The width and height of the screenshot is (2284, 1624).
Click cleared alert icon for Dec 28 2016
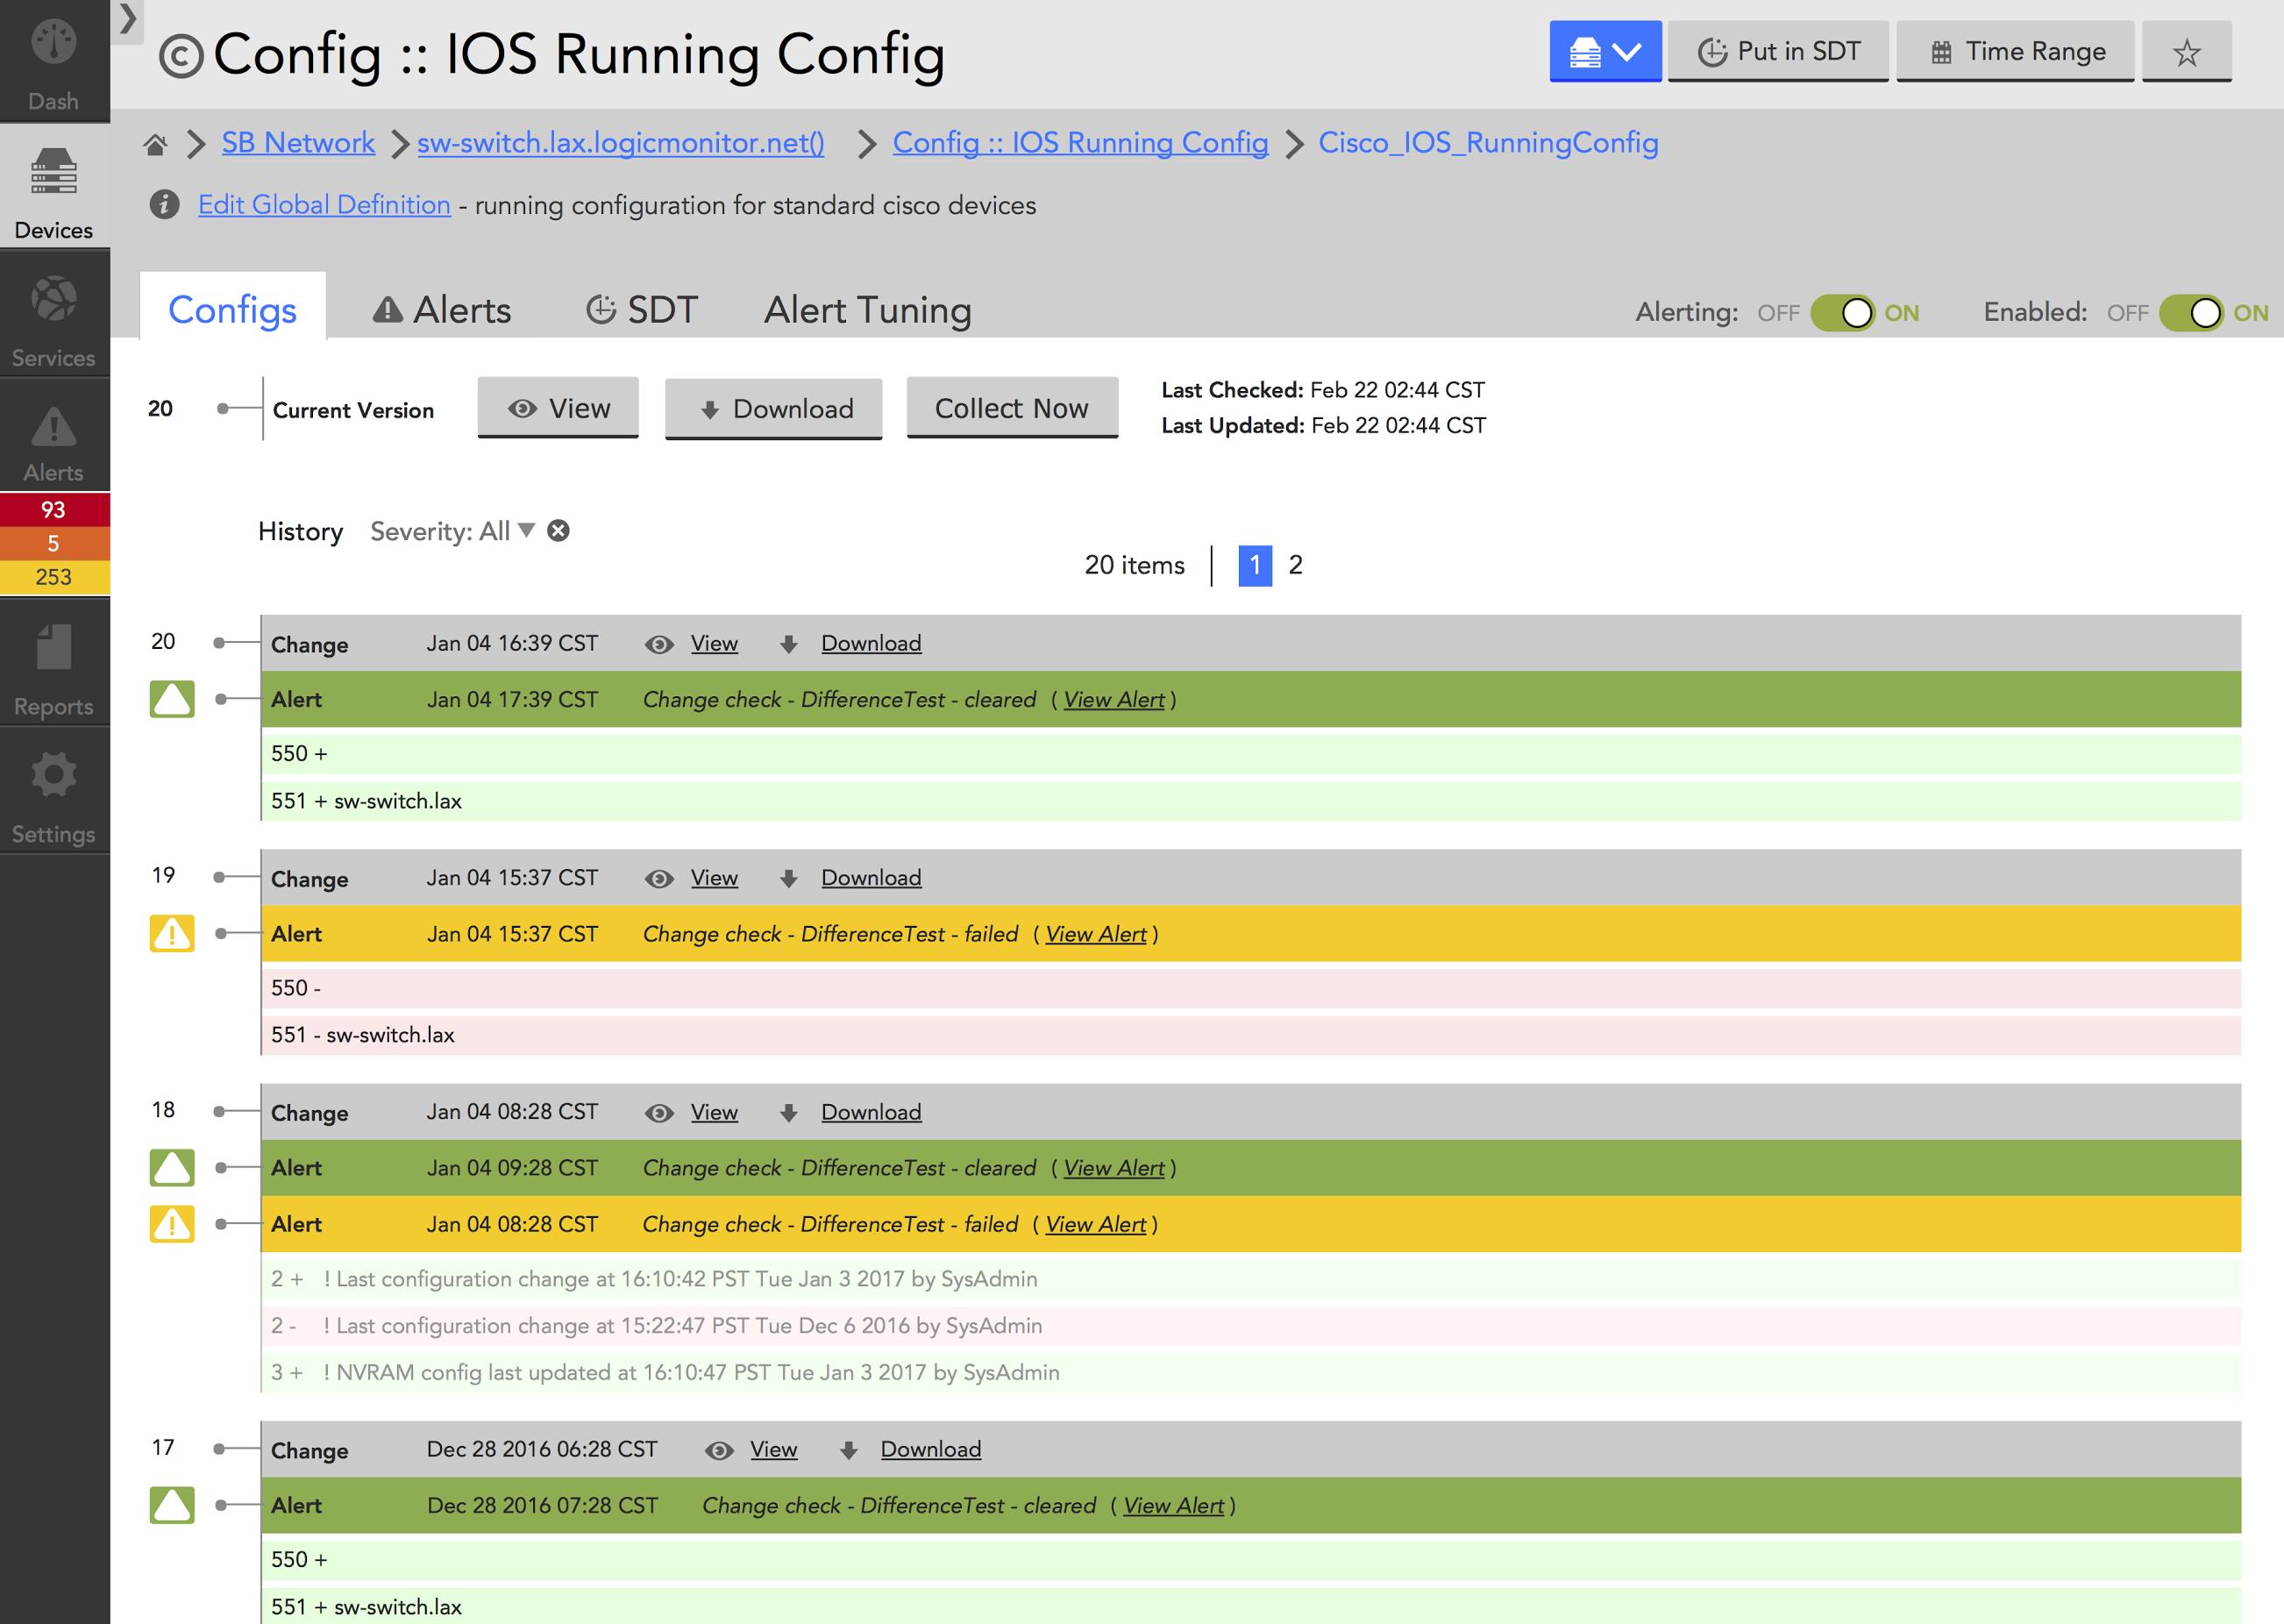coord(172,1504)
